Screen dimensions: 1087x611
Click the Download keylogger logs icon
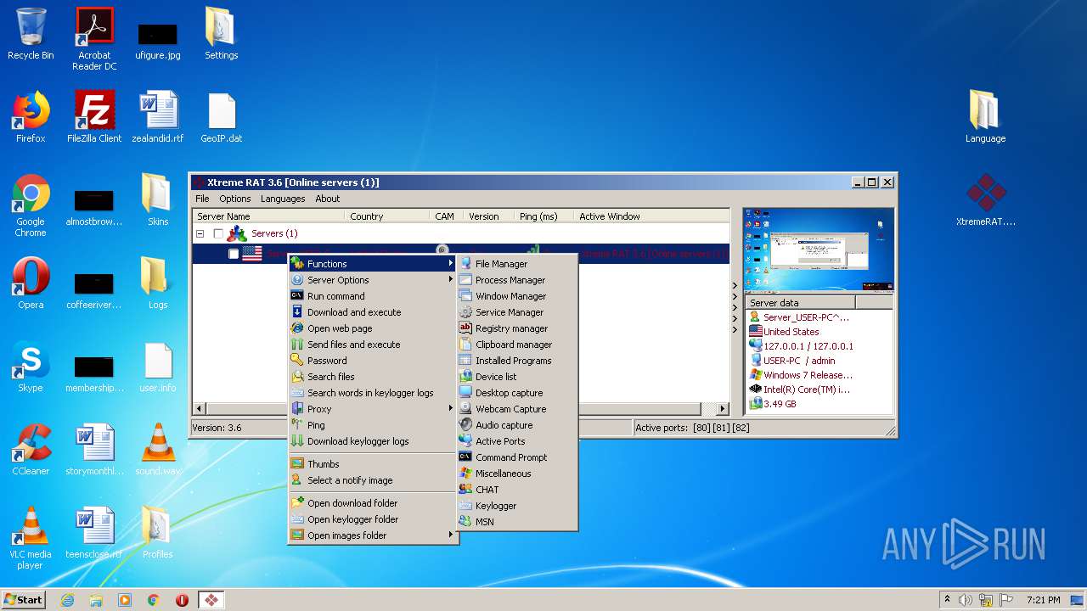(297, 441)
